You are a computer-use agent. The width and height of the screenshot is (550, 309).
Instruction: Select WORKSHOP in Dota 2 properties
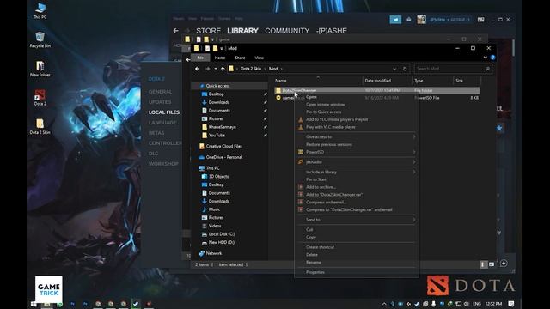[x=163, y=164]
